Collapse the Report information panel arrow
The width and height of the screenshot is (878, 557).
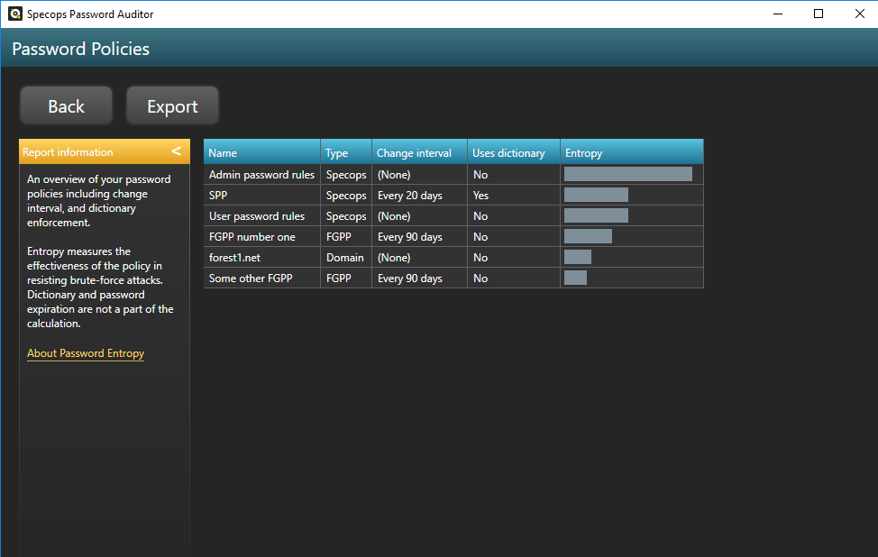point(177,151)
